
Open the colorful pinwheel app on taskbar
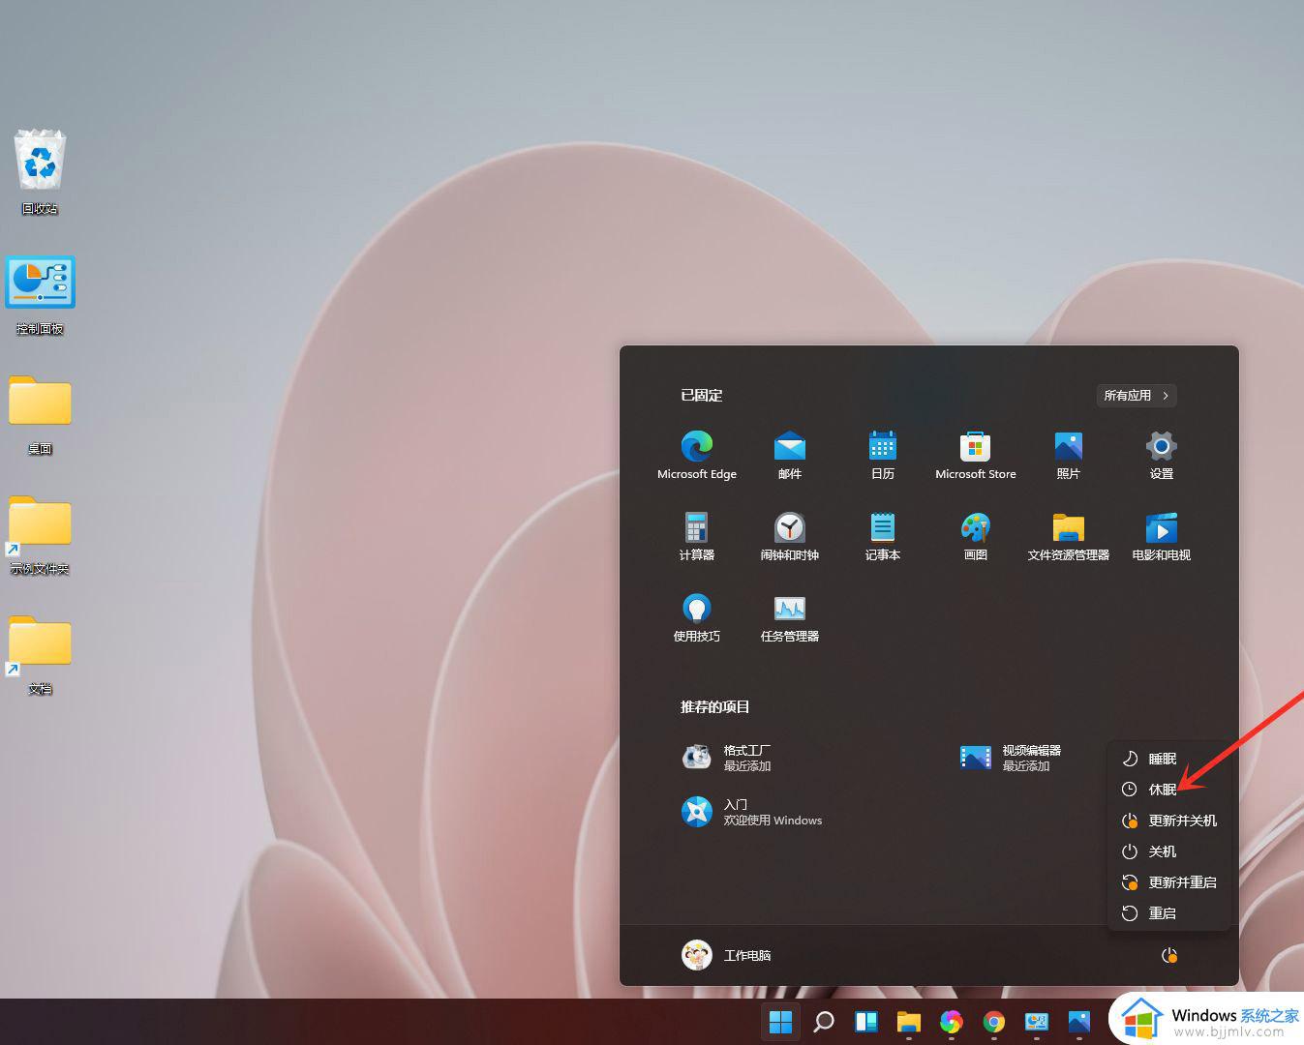[x=951, y=1022]
